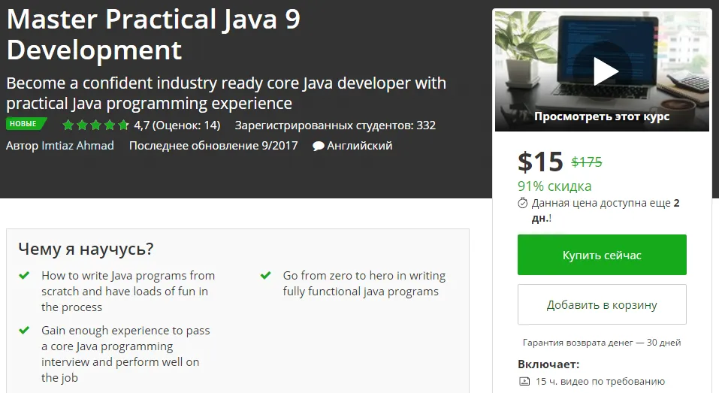Click the checkmark beside 'Go from zero to hero'
Viewport: 719px width, 393px height.
tap(265, 276)
